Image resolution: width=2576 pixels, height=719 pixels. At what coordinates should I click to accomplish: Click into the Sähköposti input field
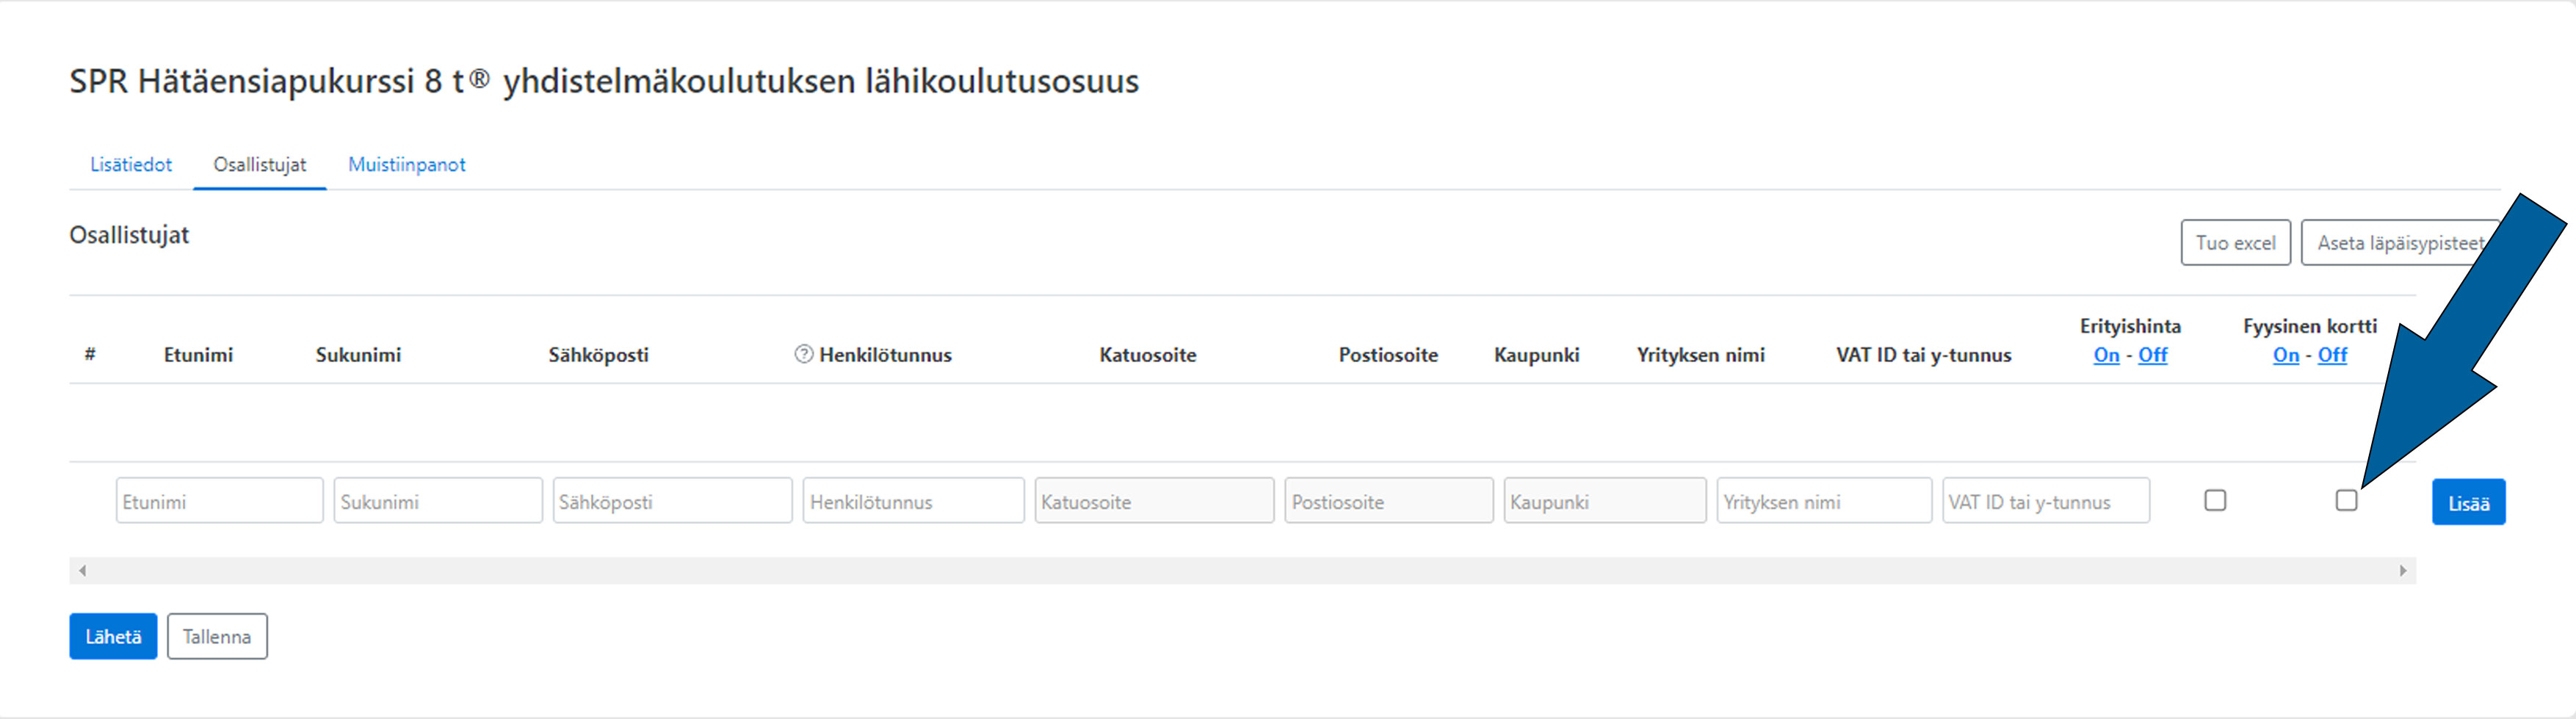672,501
